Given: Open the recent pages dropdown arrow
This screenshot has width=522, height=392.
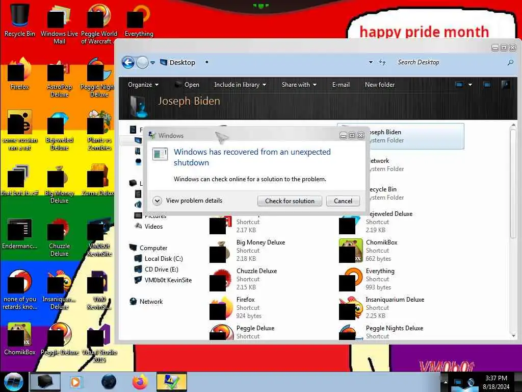Looking at the screenshot, I should point(152,63).
